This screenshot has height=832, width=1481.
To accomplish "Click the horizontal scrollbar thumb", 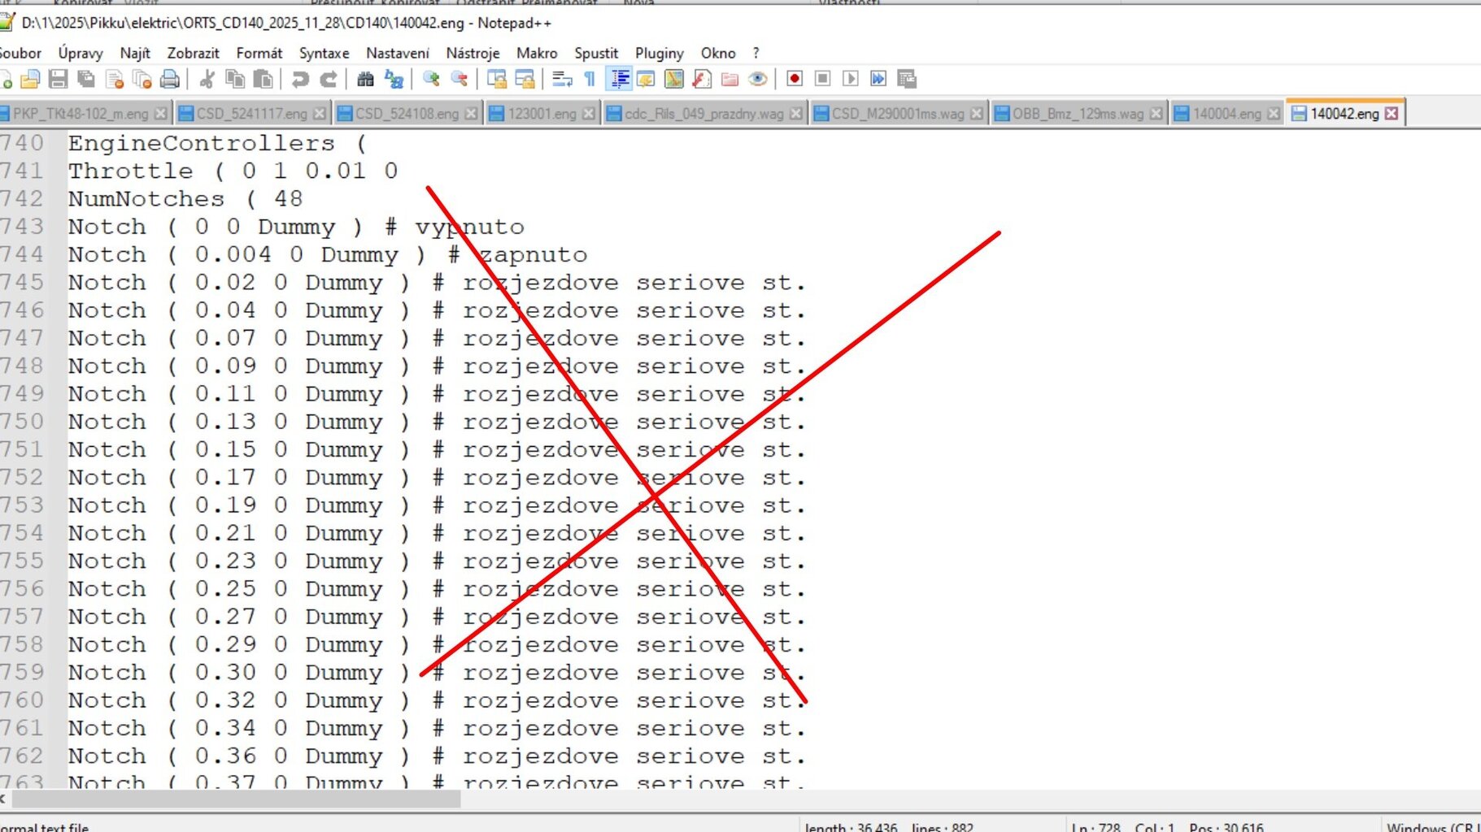I will (x=236, y=799).
